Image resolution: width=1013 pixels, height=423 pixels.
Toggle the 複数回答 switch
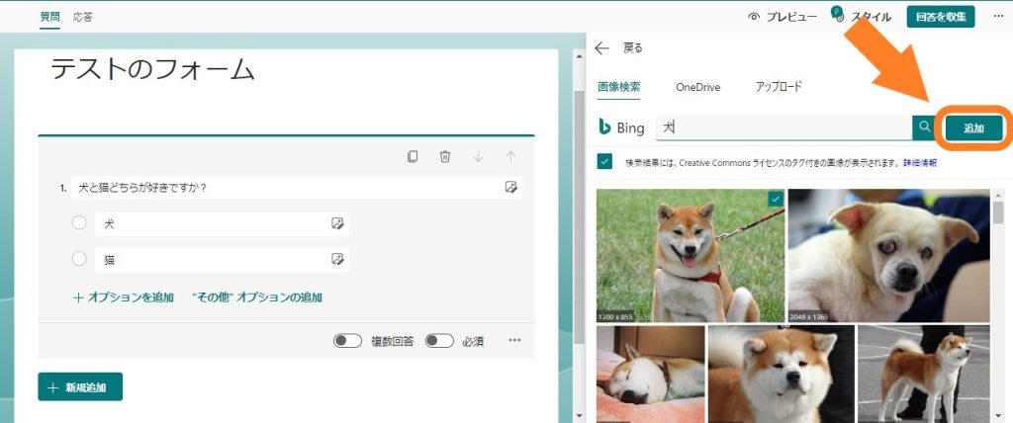coord(347,341)
